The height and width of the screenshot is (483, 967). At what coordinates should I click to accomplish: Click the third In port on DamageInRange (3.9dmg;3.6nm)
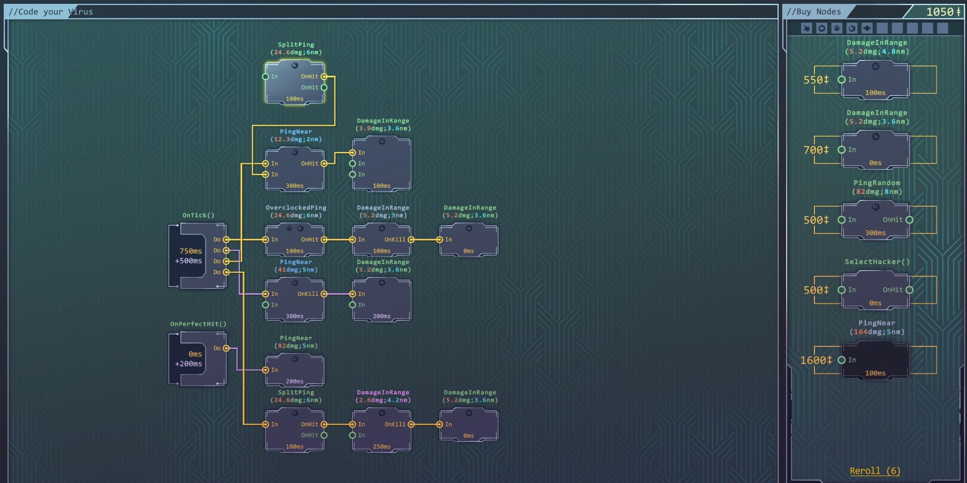click(x=352, y=174)
